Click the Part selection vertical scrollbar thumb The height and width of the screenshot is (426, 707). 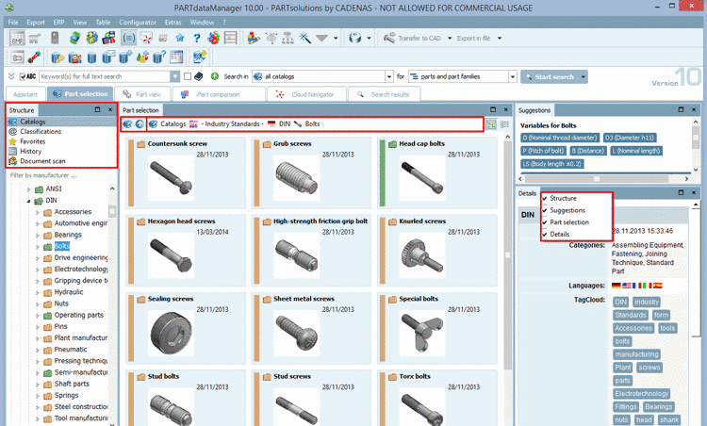(508, 254)
